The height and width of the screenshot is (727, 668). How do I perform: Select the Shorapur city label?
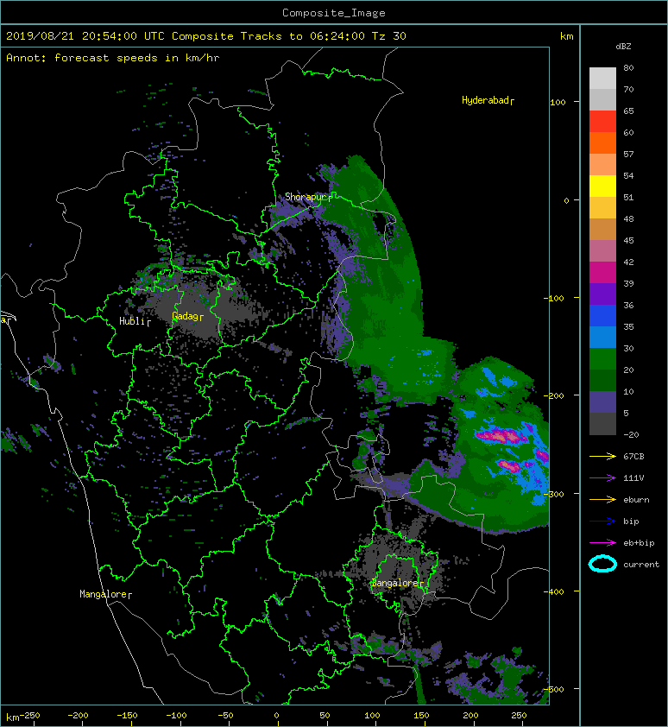306,197
